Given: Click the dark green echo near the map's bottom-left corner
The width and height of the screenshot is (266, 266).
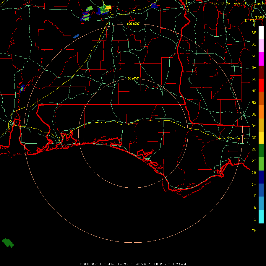Looking at the screenshot, I should [x=8, y=243].
